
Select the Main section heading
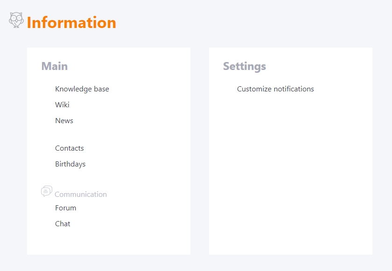55,66
